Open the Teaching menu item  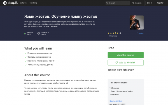tap(33, 3)
